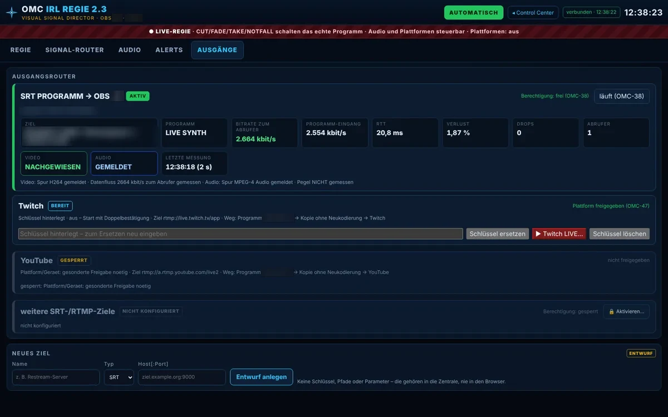
Task: Click 'Berechtigung: frei (OMC-38)' text
Action: (x=555, y=96)
